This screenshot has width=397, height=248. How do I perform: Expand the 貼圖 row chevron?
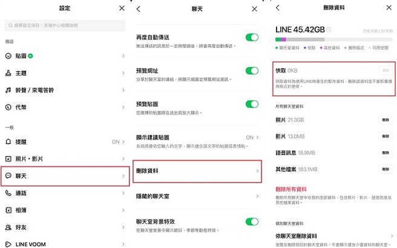tap(123, 56)
